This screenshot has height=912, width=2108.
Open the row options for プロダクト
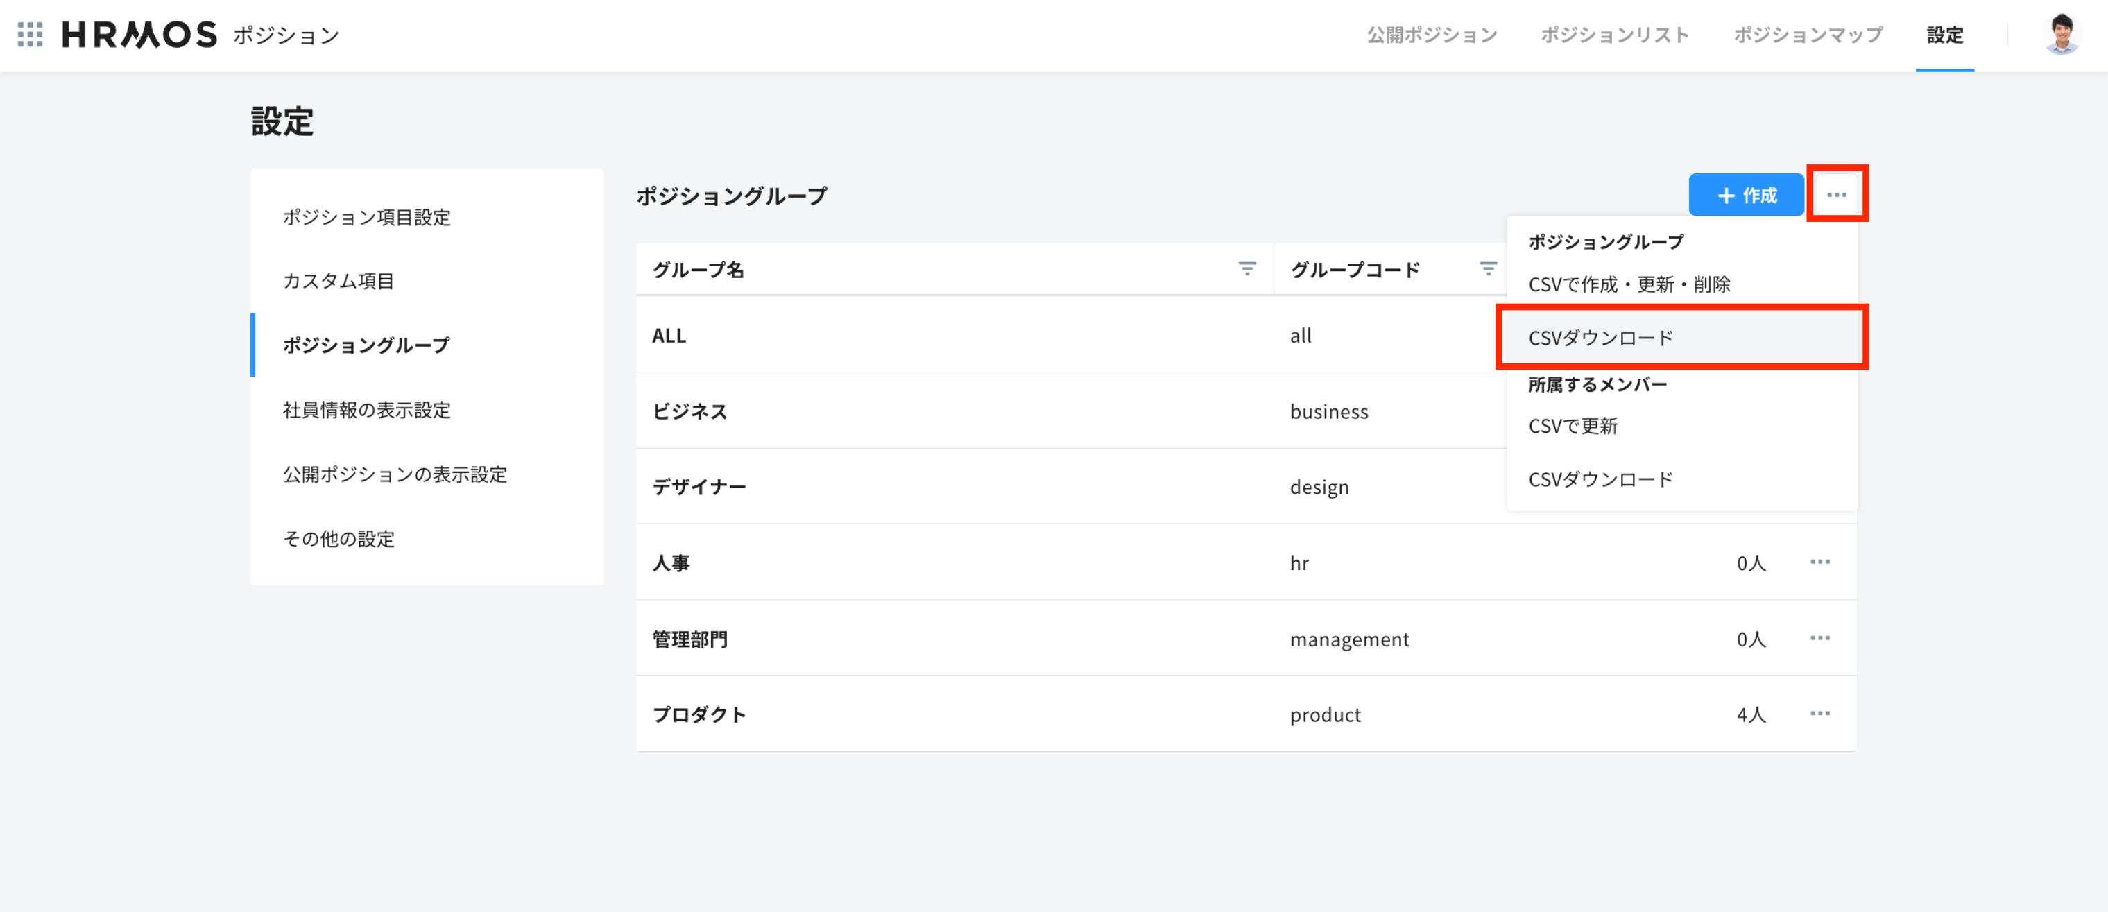coord(1819,714)
